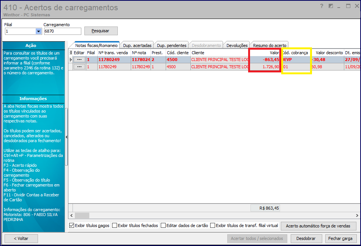Click the Cliente column header

[220, 53]
